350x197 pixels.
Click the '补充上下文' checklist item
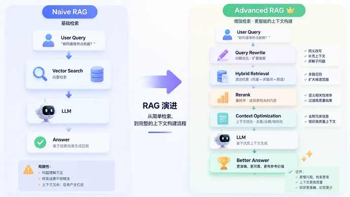coord(317,56)
